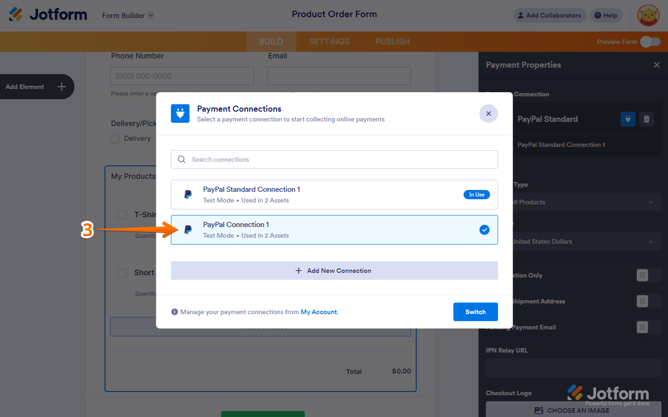This screenshot has width=668, height=417.
Task: Click the plug icon beside PayPal Standard
Action: point(628,119)
